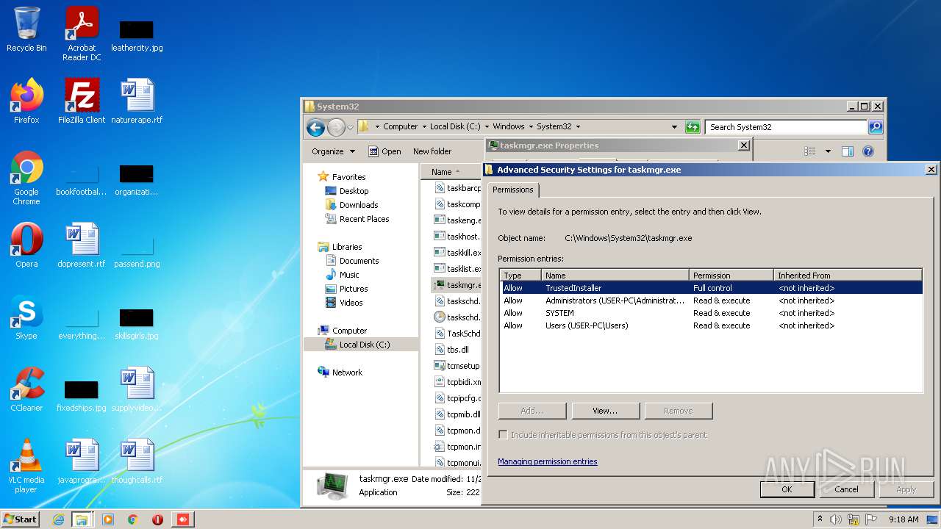The height and width of the screenshot is (529, 941).
Task: Expand the Windows breadcrumb arrow
Action: click(531, 127)
